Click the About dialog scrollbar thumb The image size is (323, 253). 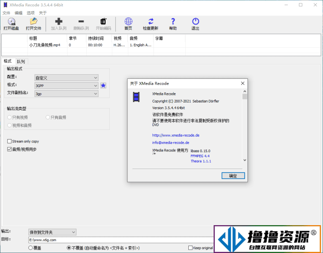click(x=244, y=97)
